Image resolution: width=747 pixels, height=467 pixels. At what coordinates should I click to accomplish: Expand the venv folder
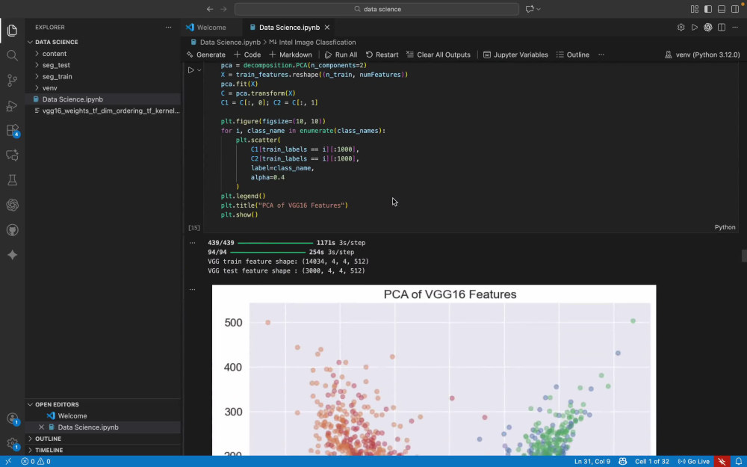point(102,88)
